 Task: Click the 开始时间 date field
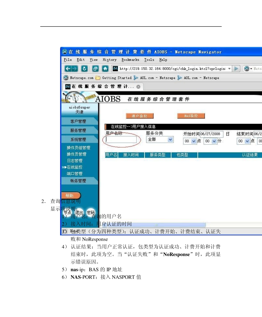pos(212,134)
